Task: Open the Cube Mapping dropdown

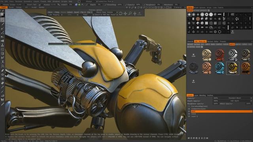Action: pos(55,15)
